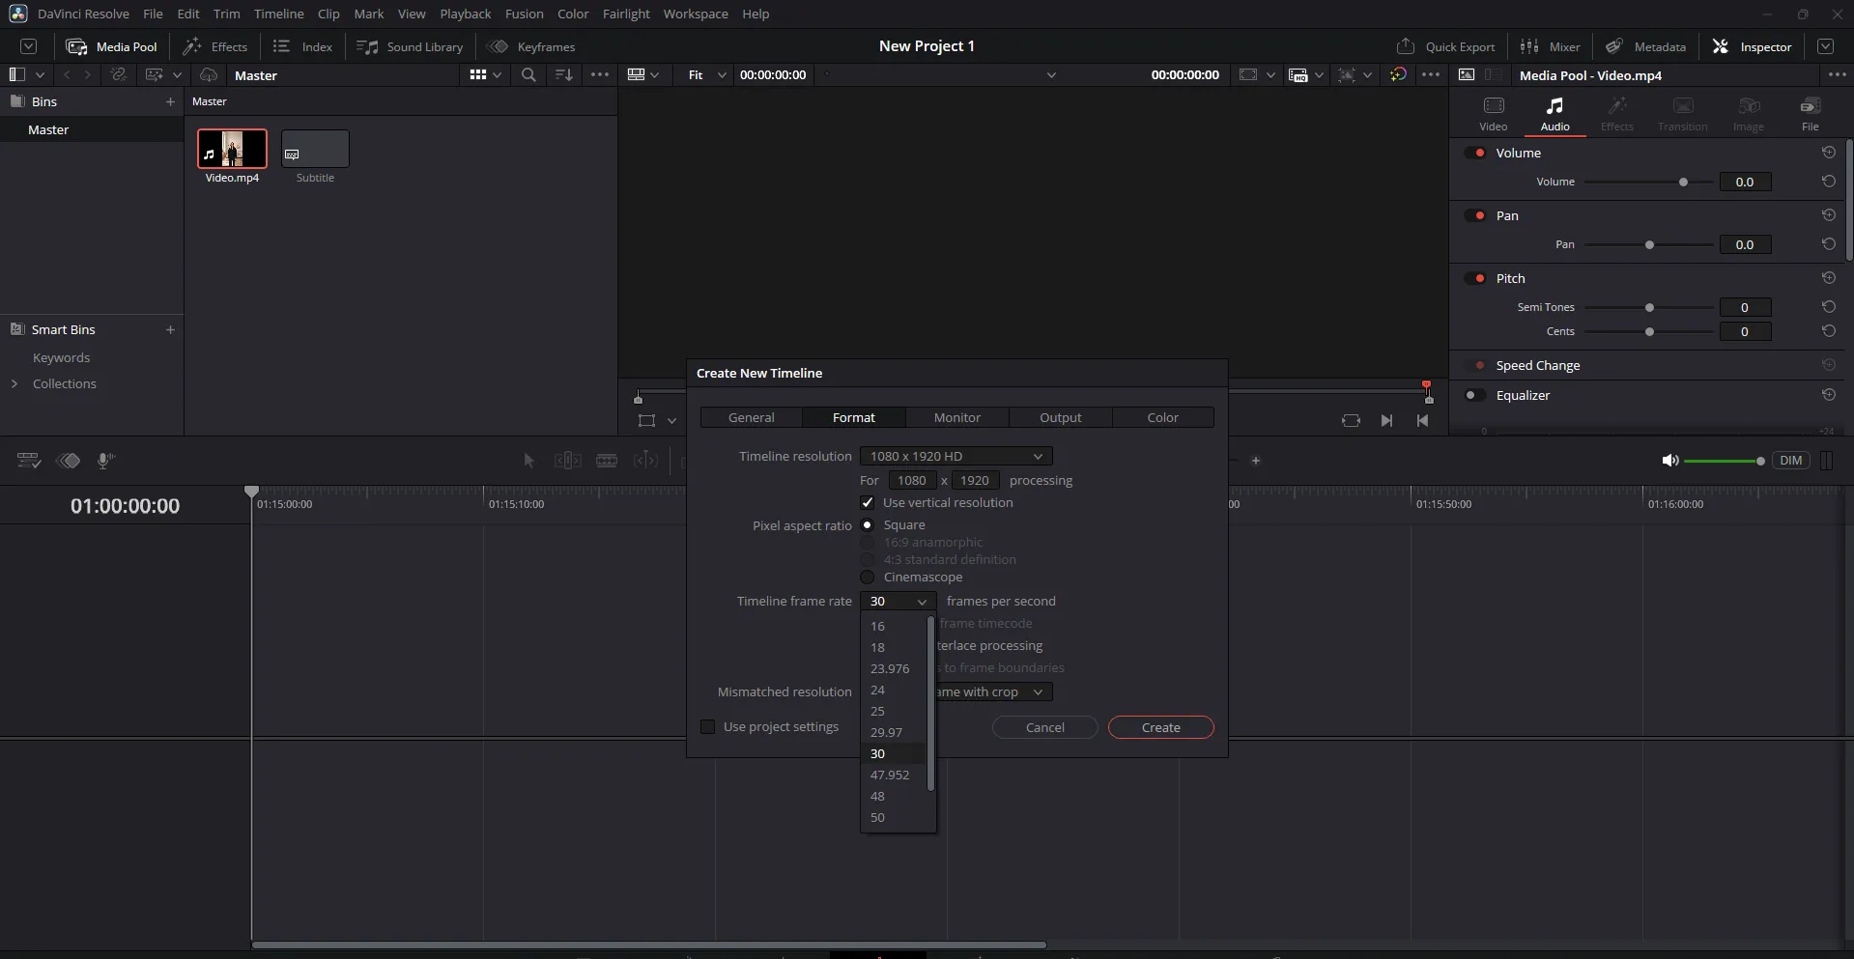Select the Video.mp4 thumbnail
Image resolution: width=1854 pixels, height=959 pixels.
click(x=232, y=149)
